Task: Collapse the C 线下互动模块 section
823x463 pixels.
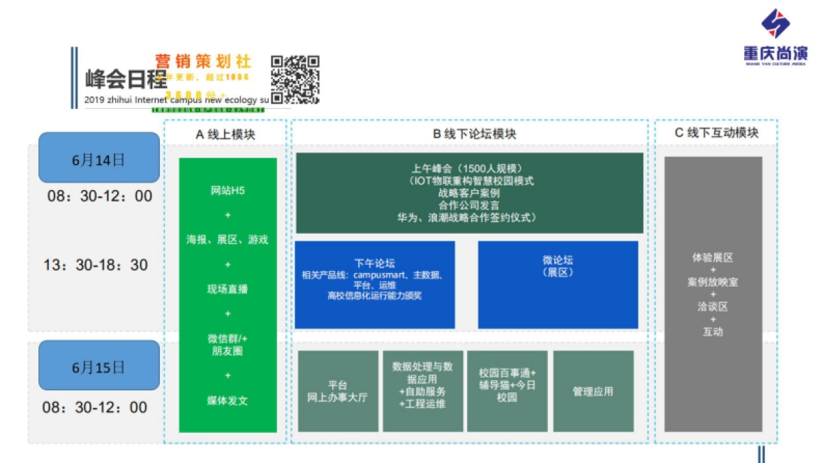Action: [716, 134]
